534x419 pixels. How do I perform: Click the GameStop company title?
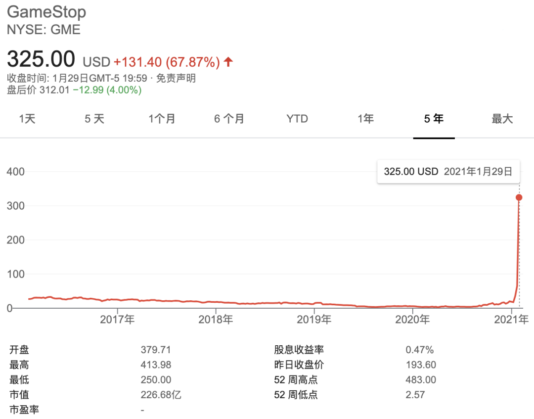click(46, 12)
